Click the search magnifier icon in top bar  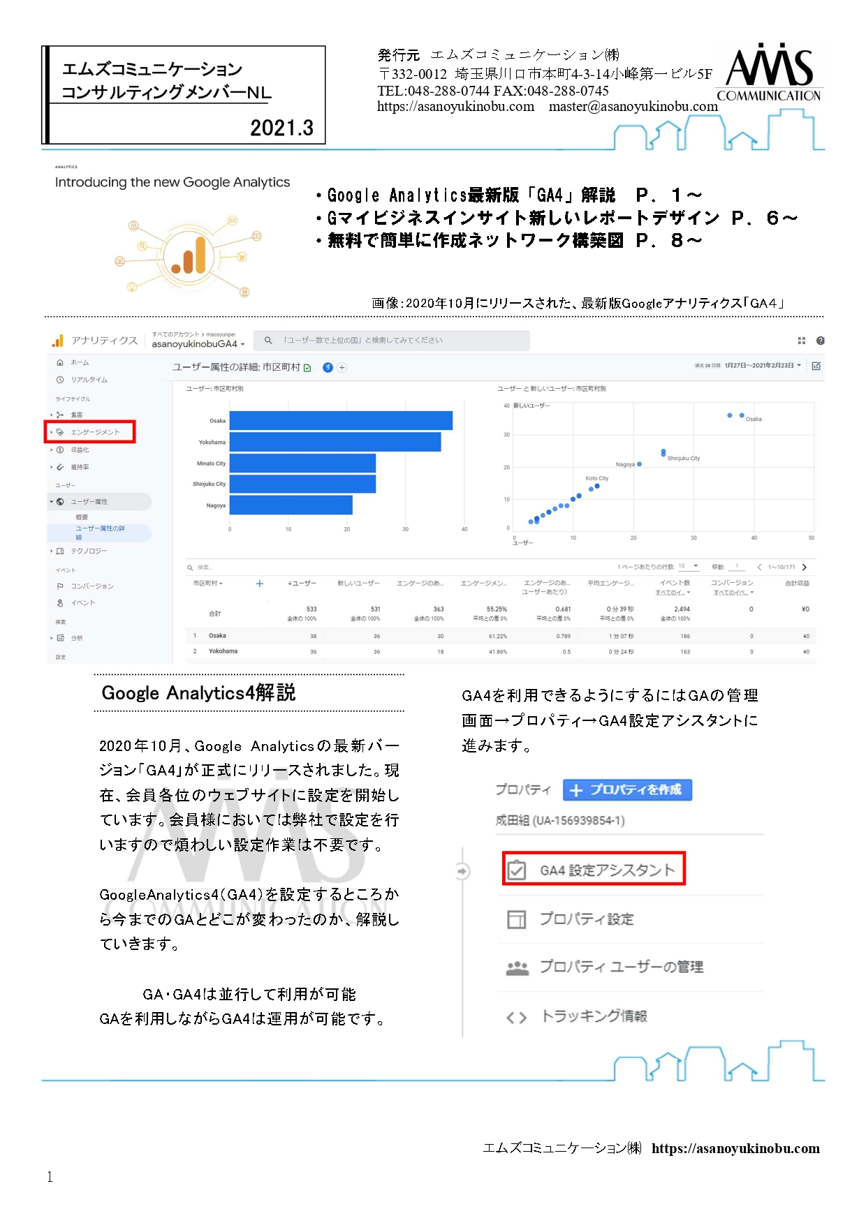[x=268, y=341]
